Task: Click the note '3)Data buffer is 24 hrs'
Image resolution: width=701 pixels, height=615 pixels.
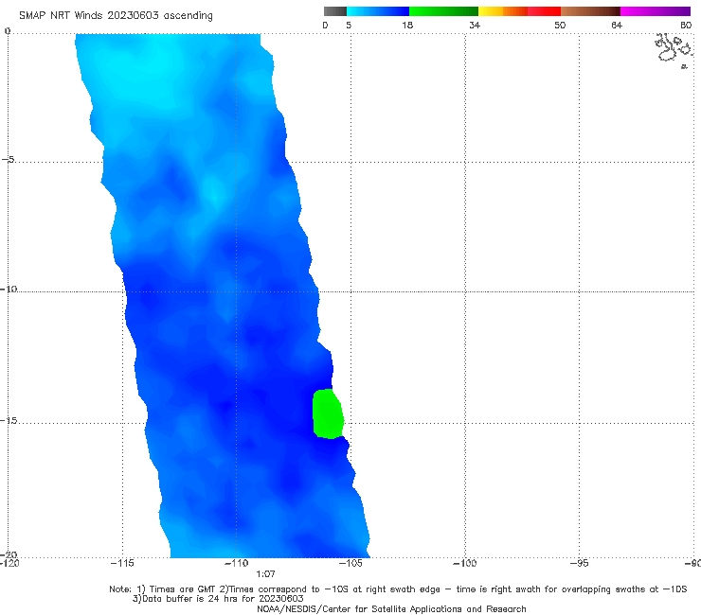Action: 218,599
